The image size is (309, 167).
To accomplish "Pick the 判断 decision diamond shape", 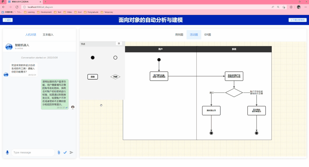I will click(115, 77).
